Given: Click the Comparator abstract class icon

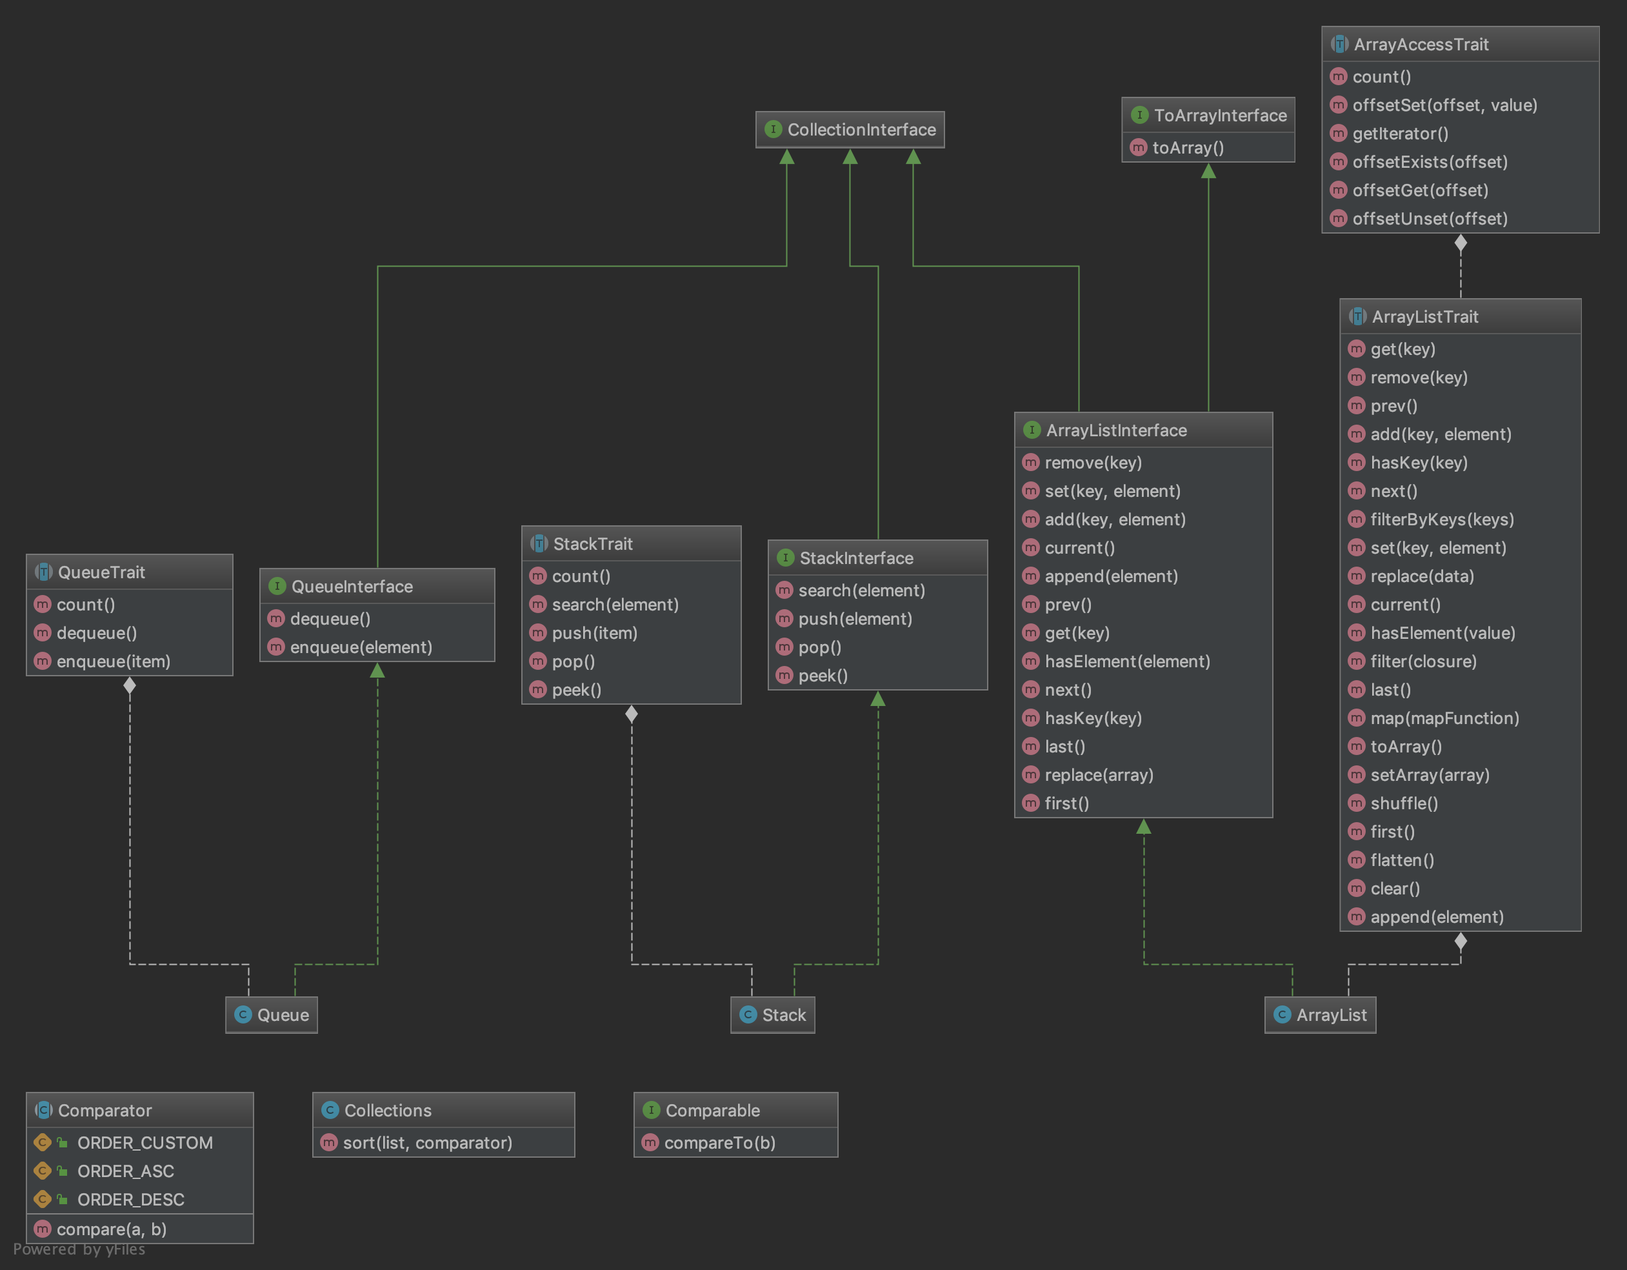Looking at the screenshot, I should [x=43, y=1110].
